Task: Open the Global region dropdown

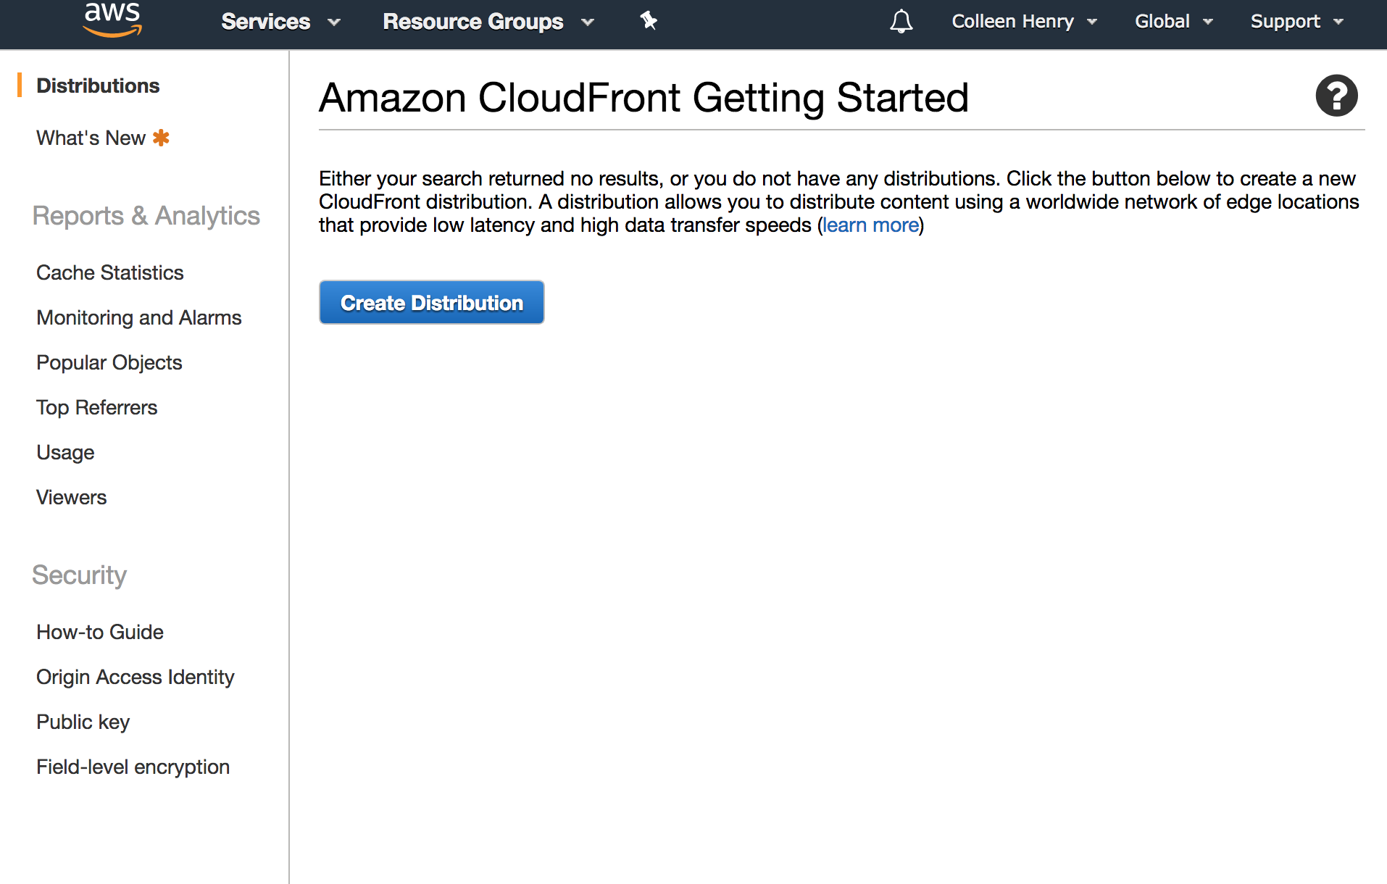Action: tap(1173, 22)
